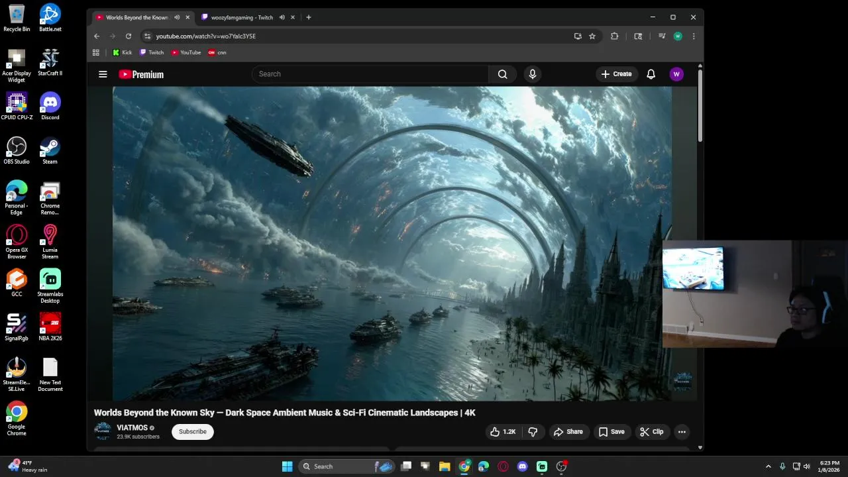Open SignalRgb desktop shortcut
Viewport: 848px width, 477px height.
click(17, 327)
